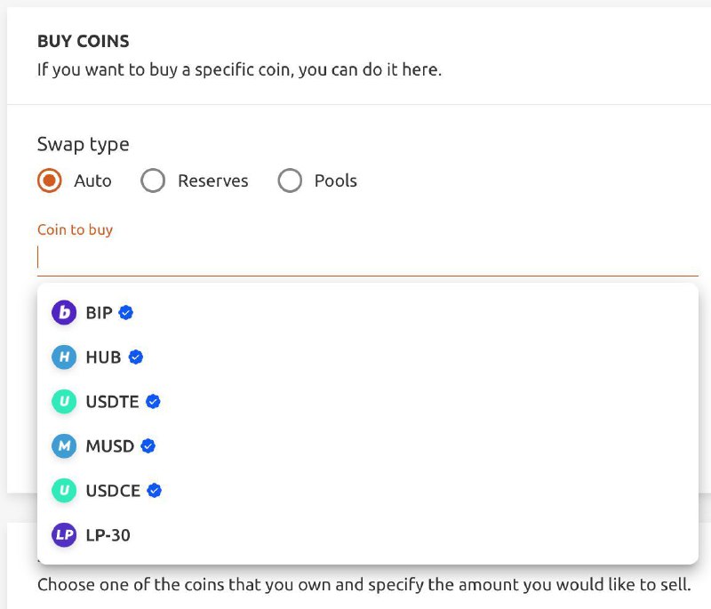711x609 pixels.
Task: Click the Pools label text
Action: 336,181
